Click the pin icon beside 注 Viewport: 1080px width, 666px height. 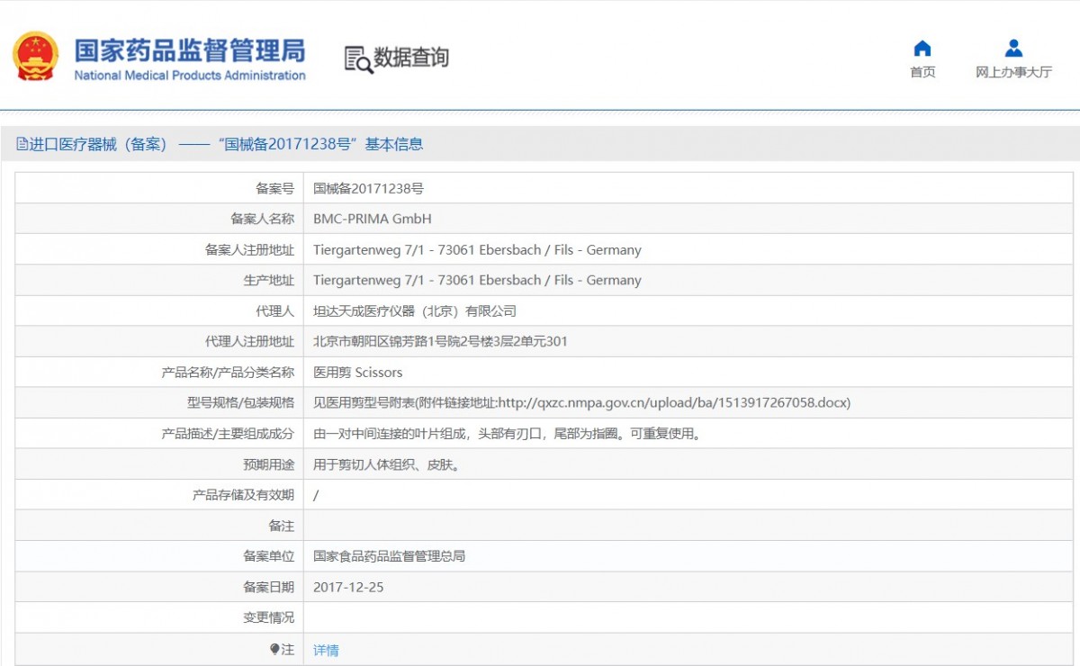(x=274, y=649)
